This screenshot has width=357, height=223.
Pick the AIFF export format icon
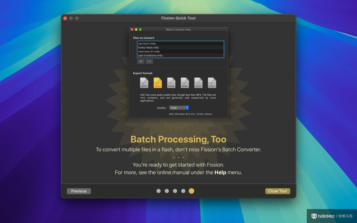tap(198, 83)
